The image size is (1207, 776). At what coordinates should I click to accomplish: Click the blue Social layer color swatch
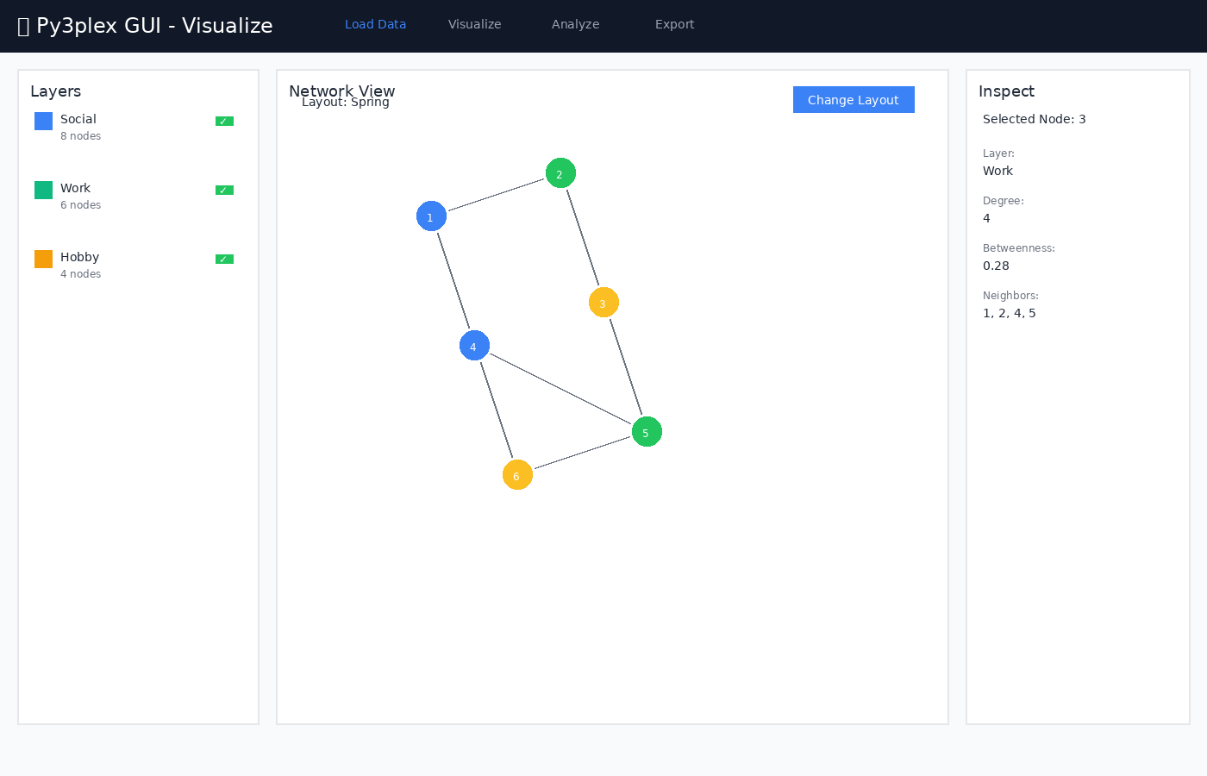[43, 122]
